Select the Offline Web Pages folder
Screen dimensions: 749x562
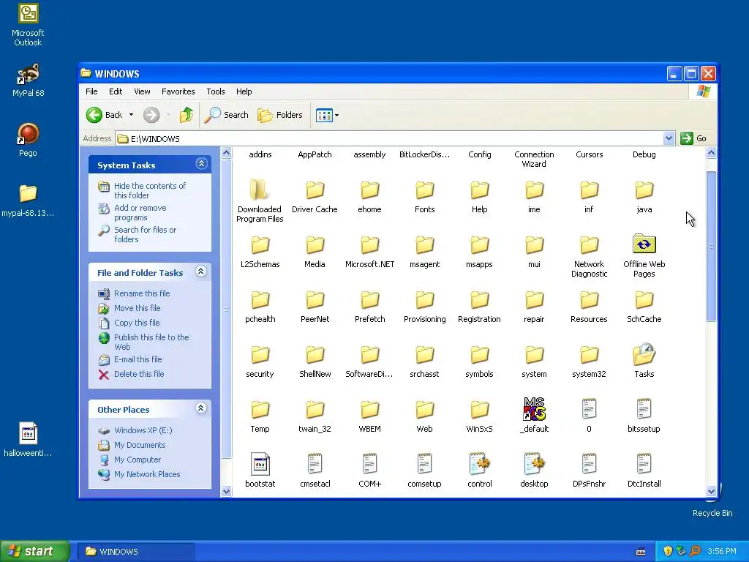[x=644, y=255]
